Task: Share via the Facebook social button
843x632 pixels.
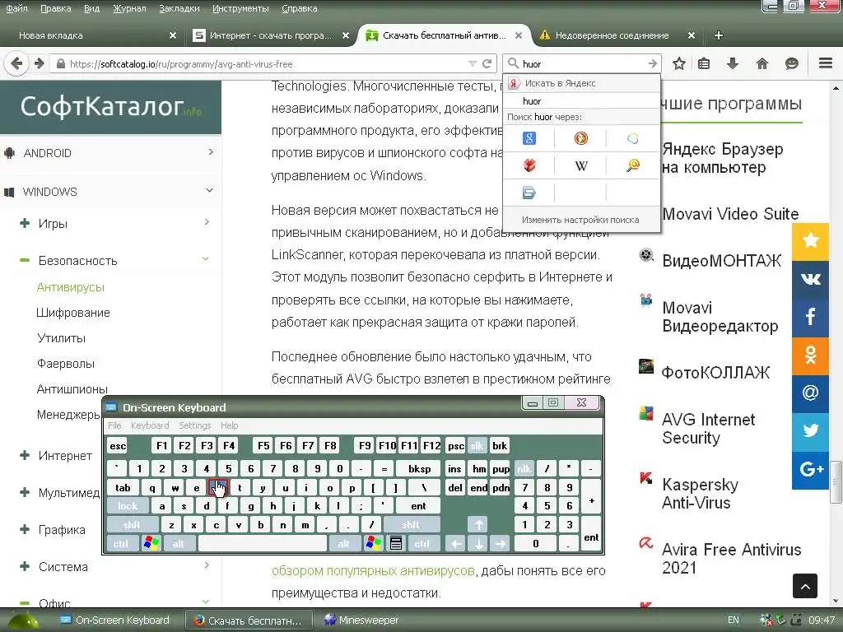Action: pyautogui.click(x=810, y=317)
